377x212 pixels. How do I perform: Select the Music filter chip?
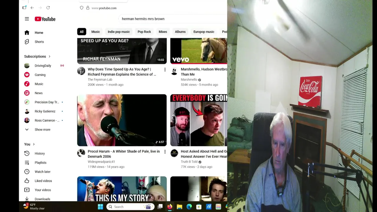(x=95, y=32)
